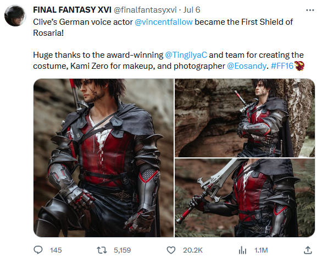Click the 5,159 retweets count

pos(122,250)
